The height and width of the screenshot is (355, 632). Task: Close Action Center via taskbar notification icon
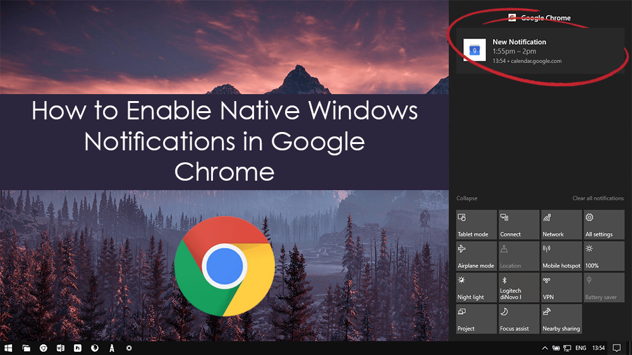(616, 348)
